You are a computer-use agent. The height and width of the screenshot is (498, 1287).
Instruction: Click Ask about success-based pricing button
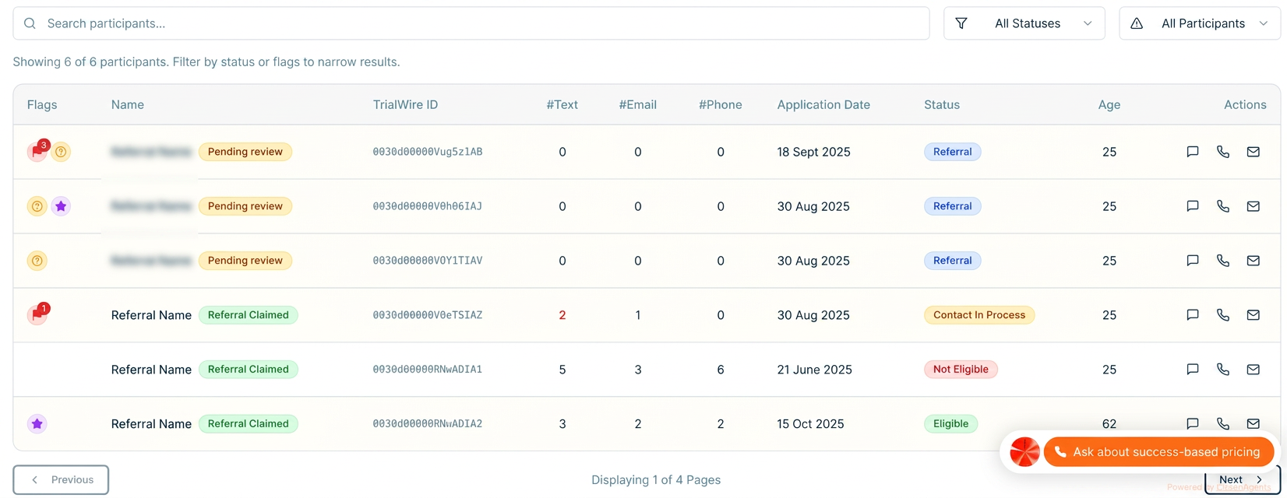coord(1158,452)
